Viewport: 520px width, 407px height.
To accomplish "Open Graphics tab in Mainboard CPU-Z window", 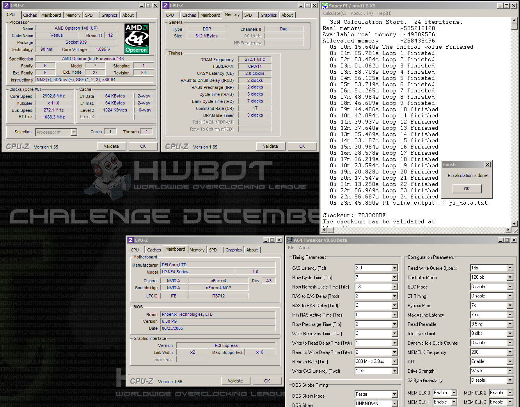I will click(234, 250).
